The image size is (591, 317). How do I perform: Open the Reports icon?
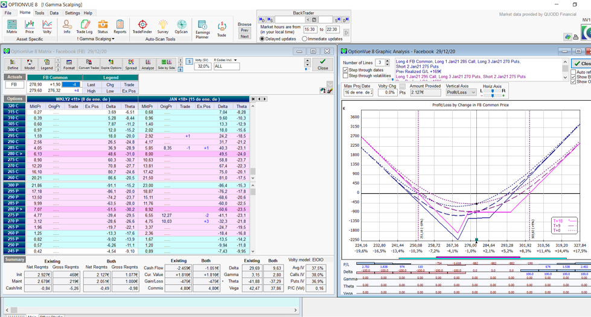point(120,27)
